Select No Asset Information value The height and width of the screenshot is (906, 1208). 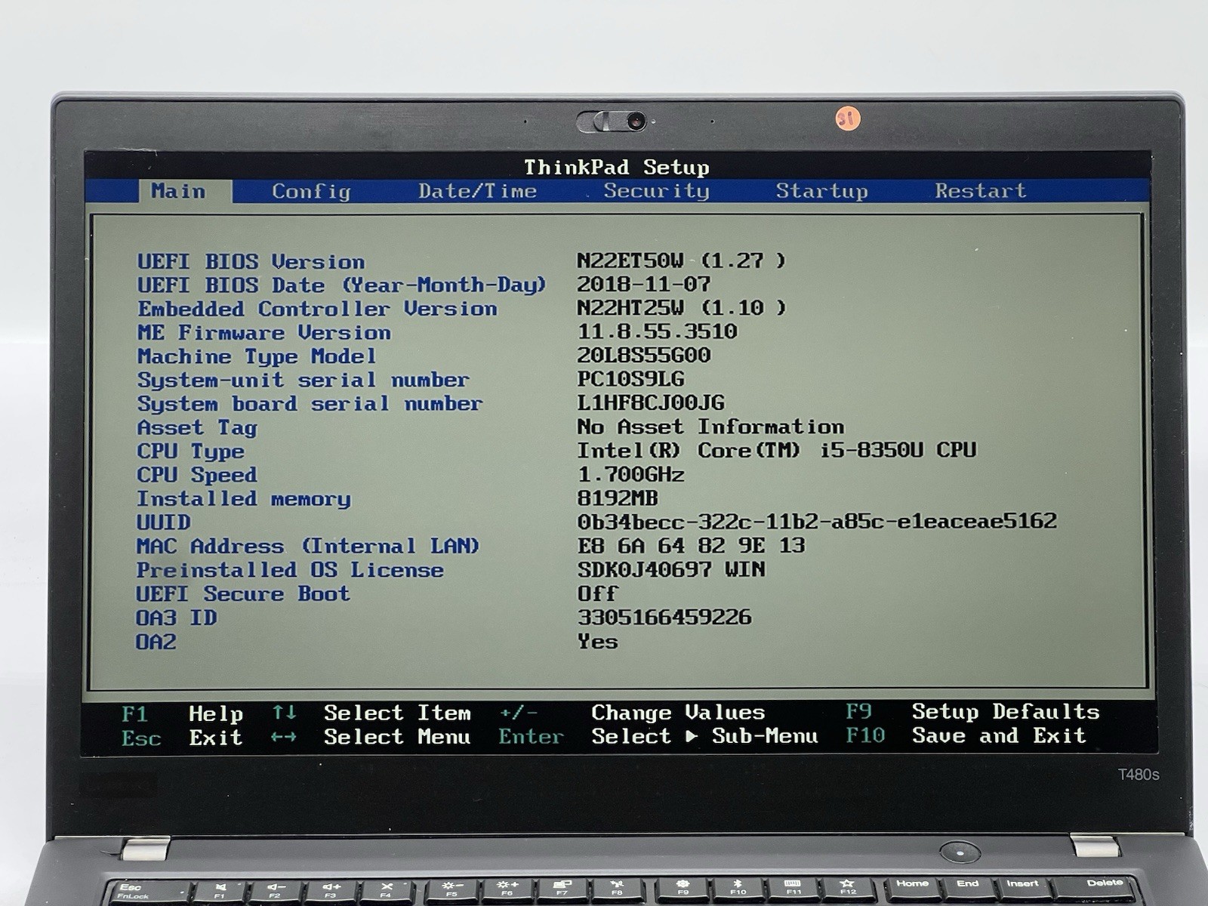[710, 427]
